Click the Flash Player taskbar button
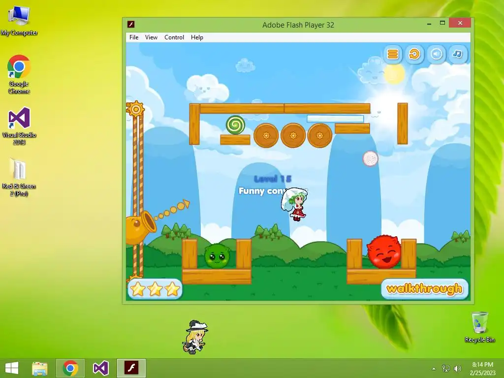Viewport: 504px width, 378px height. click(x=131, y=368)
